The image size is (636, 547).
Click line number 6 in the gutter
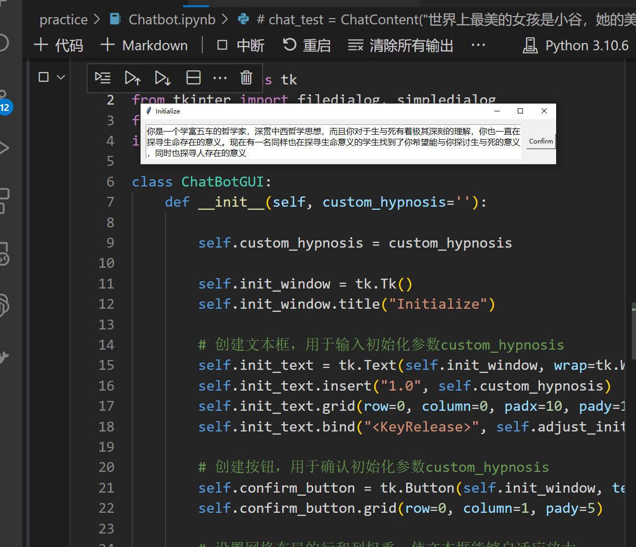click(x=110, y=182)
